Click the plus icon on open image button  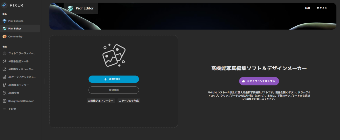tap(105, 79)
